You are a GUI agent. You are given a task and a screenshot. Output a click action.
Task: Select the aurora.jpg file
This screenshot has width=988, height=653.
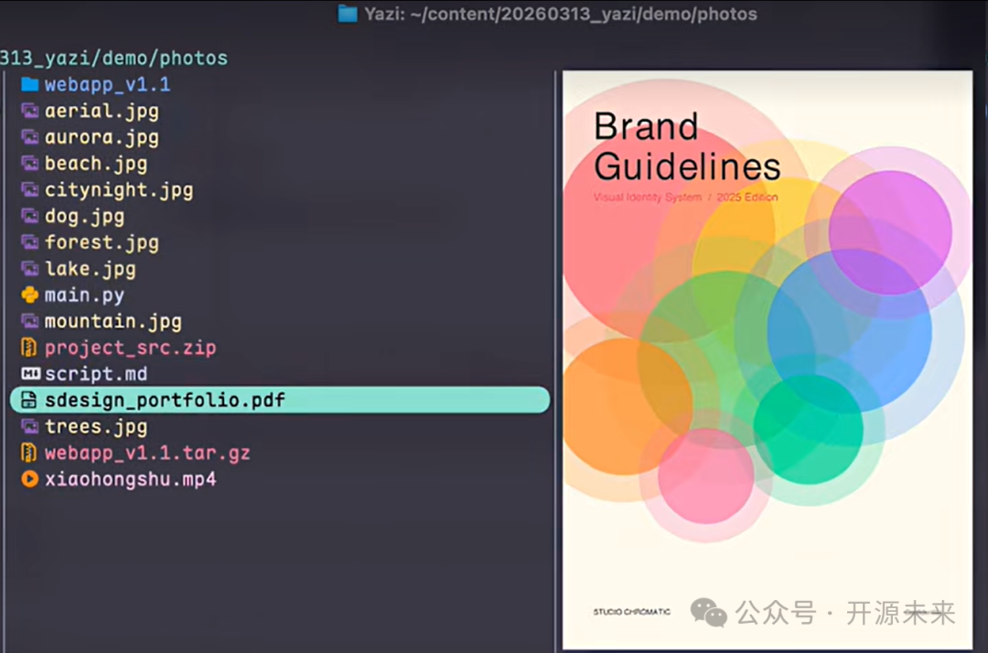tap(102, 138)
